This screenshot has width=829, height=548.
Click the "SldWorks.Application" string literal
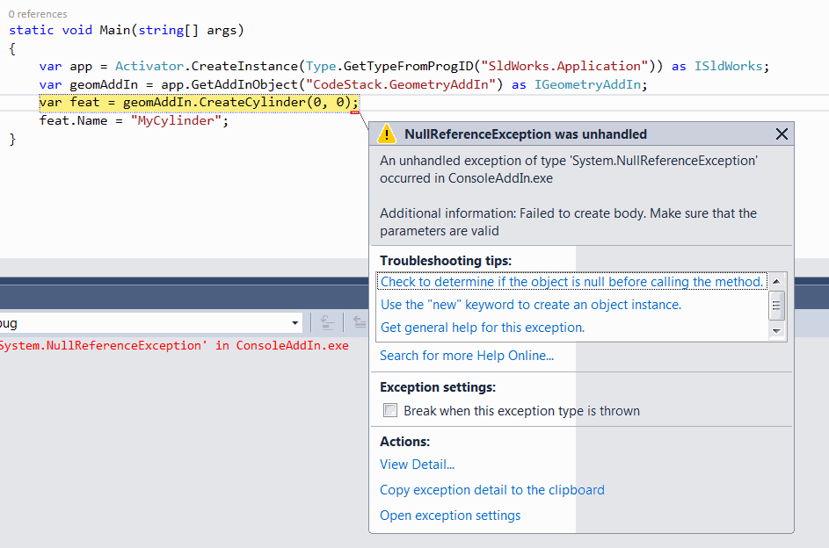pyautogui.click(x=564, y=66)
